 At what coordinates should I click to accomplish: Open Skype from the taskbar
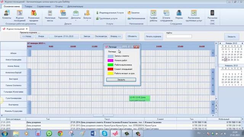(104, 134)
